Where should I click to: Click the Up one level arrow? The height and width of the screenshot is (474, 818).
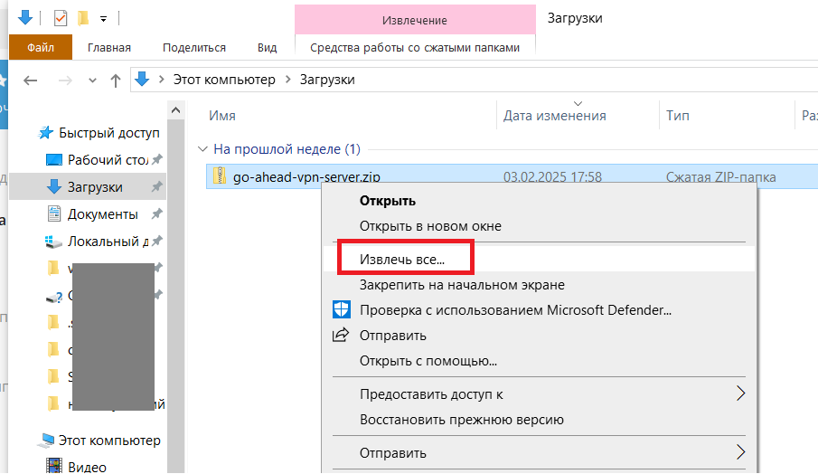pos(115,81)
